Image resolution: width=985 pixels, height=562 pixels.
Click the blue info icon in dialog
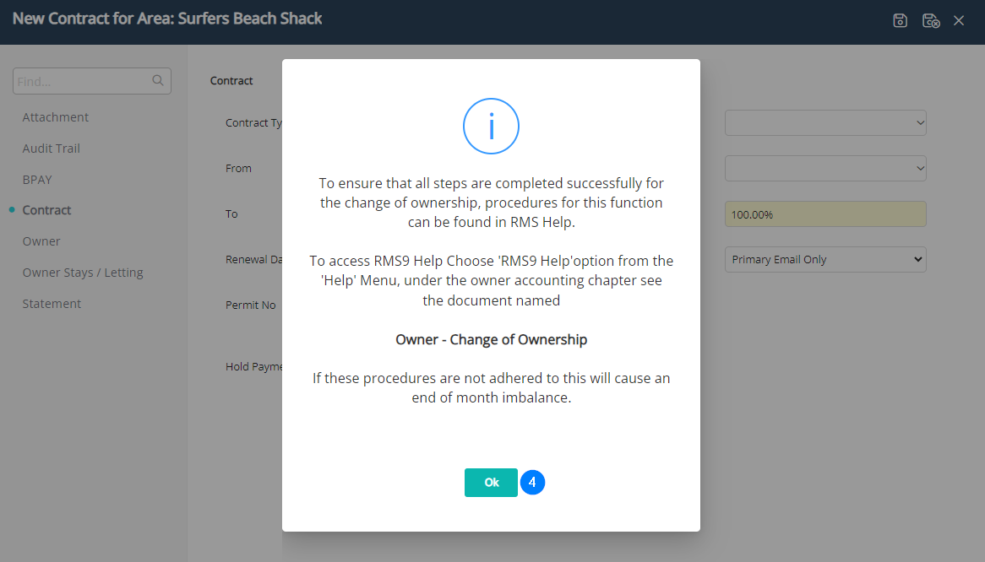coord(491,126)
